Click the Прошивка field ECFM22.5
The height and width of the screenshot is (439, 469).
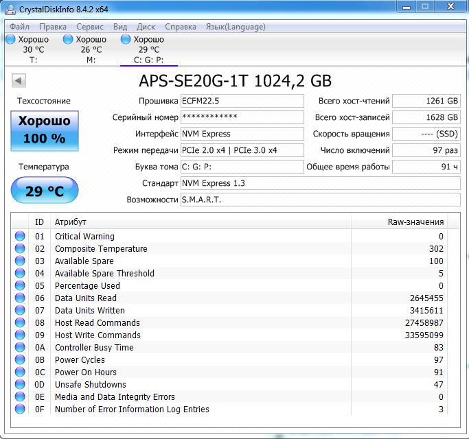coord(242,101)
